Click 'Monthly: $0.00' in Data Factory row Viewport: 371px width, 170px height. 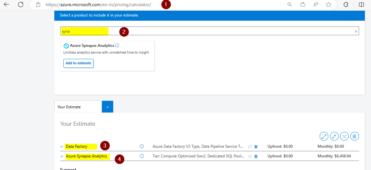point(331,146)
